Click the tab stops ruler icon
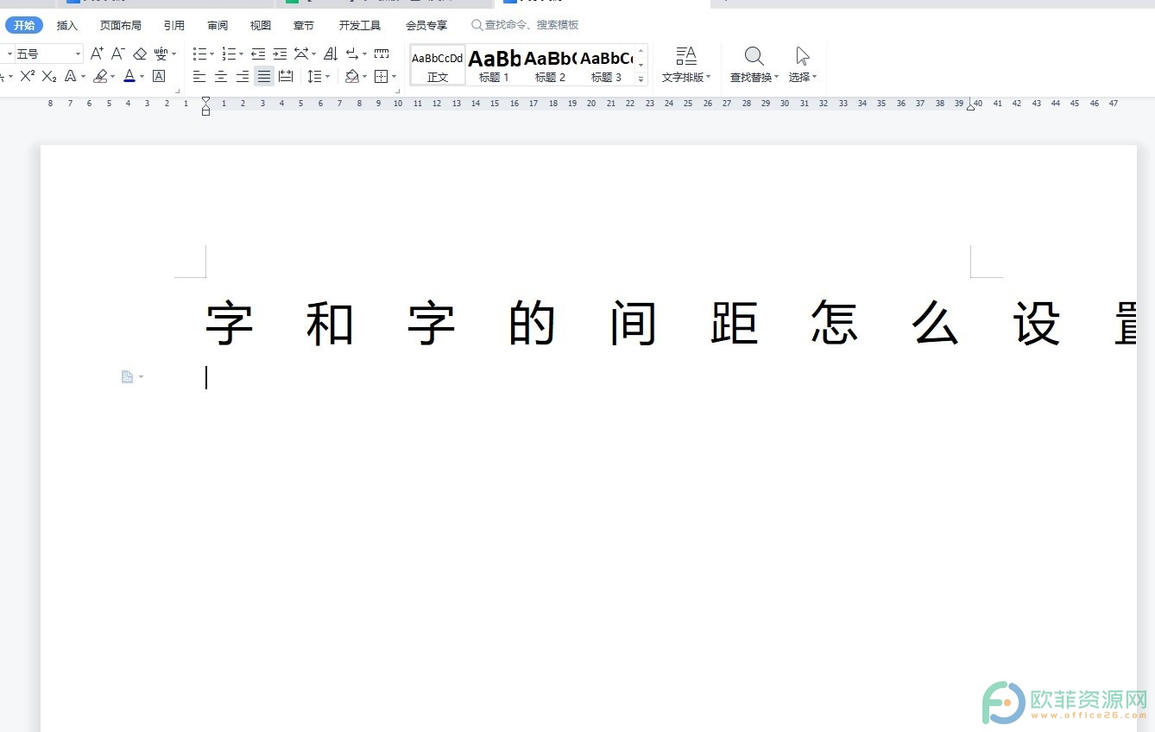The width and height of the screenshot is (1155, 732). 382,54
